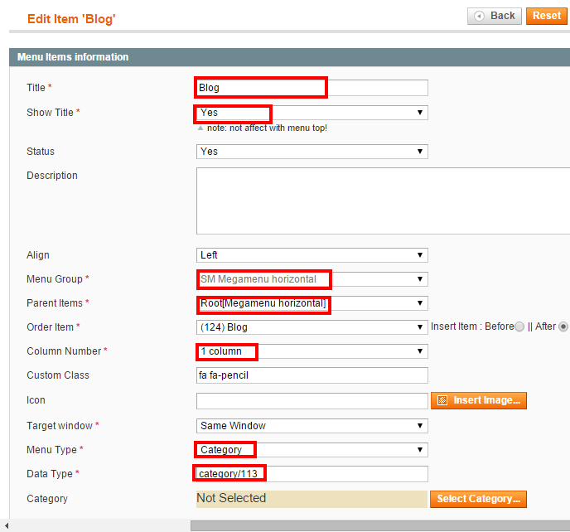570x532 pixels.
Task: Open the Parent Items dropdown
Action: [312, 303]
